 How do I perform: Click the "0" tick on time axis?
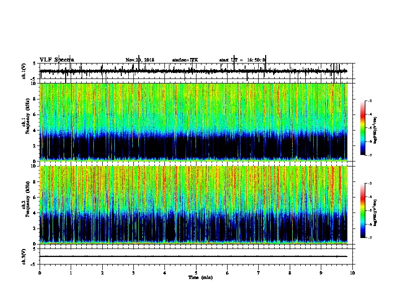[40, 273]
